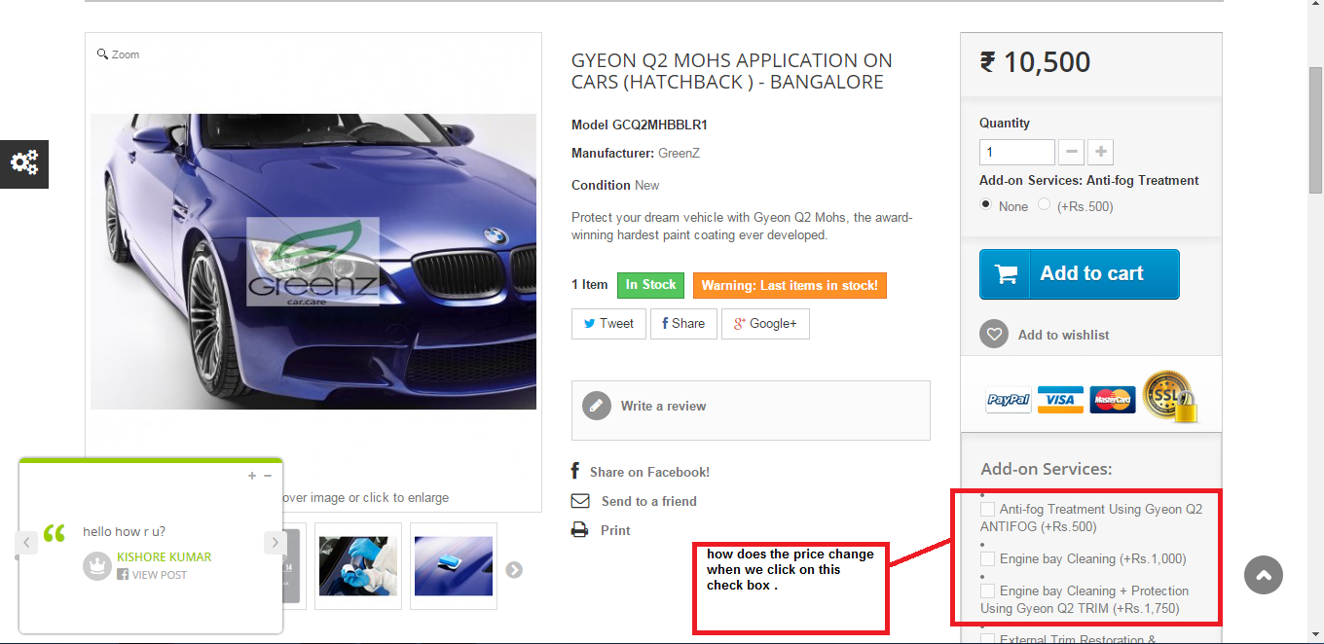Click the Add-on Services: heading
Viewport: 1324px width, 644px height.
[1046, 468]
